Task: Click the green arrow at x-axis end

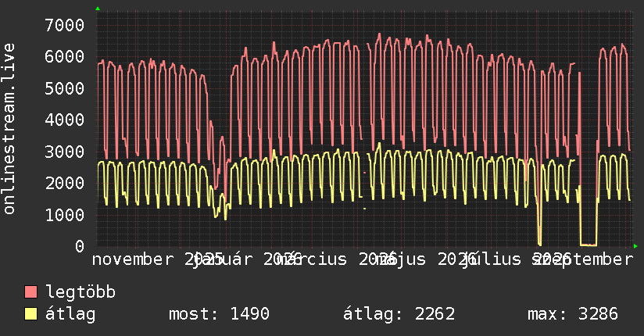Action: pos(635,246)
